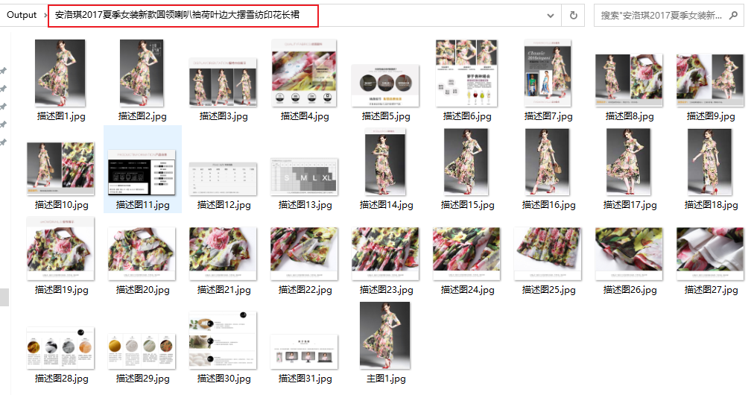
Task: Select thumbnail 描述图17.jpg
Action: coord(628,162)
